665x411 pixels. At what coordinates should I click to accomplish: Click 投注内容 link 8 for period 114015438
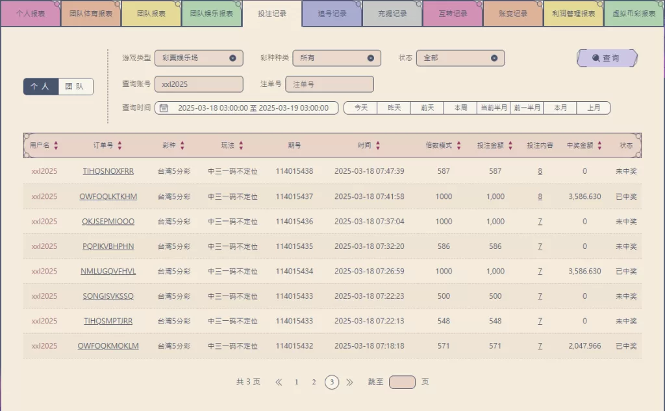(x=540, y=171)
